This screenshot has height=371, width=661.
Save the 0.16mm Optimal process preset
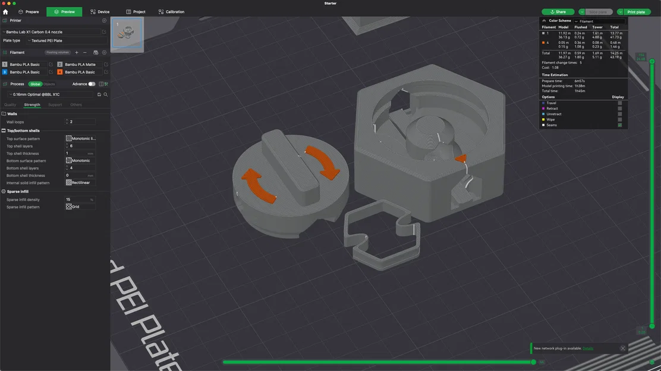point(99,94)
